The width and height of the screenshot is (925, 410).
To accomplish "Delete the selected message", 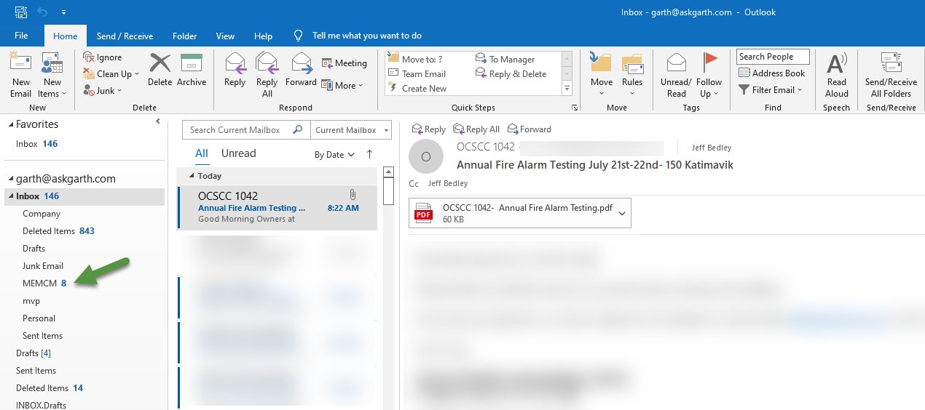I will click(160, 70).
